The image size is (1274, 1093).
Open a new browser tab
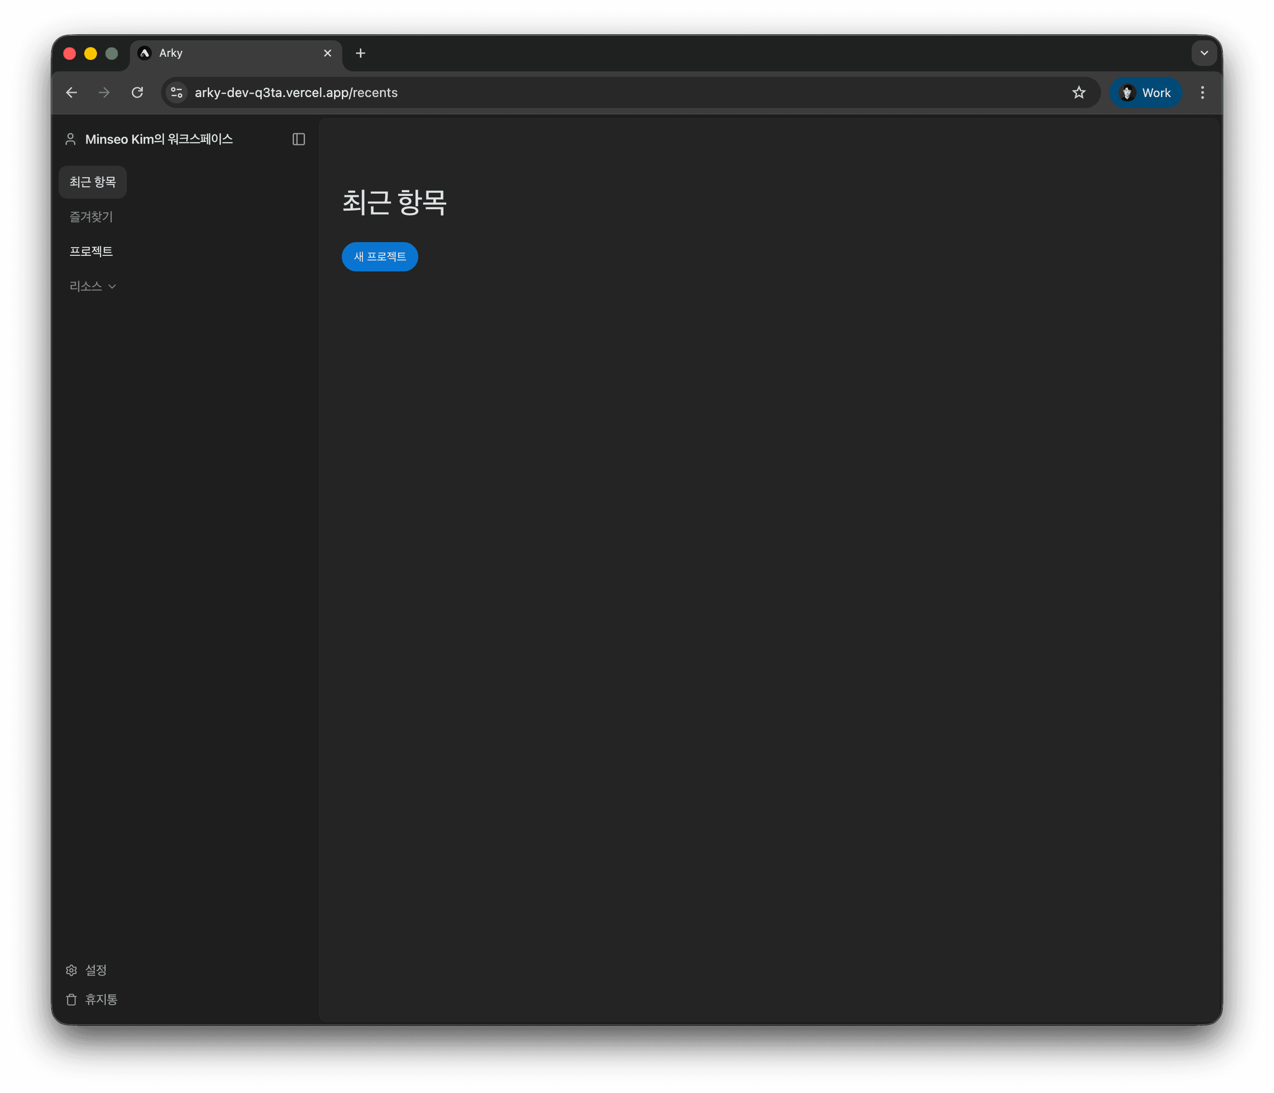click(x=360, y=54)
